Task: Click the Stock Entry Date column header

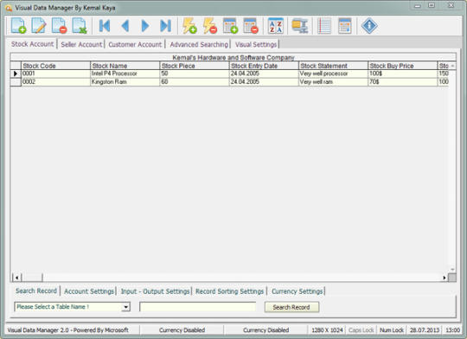Action: point(264,66)
